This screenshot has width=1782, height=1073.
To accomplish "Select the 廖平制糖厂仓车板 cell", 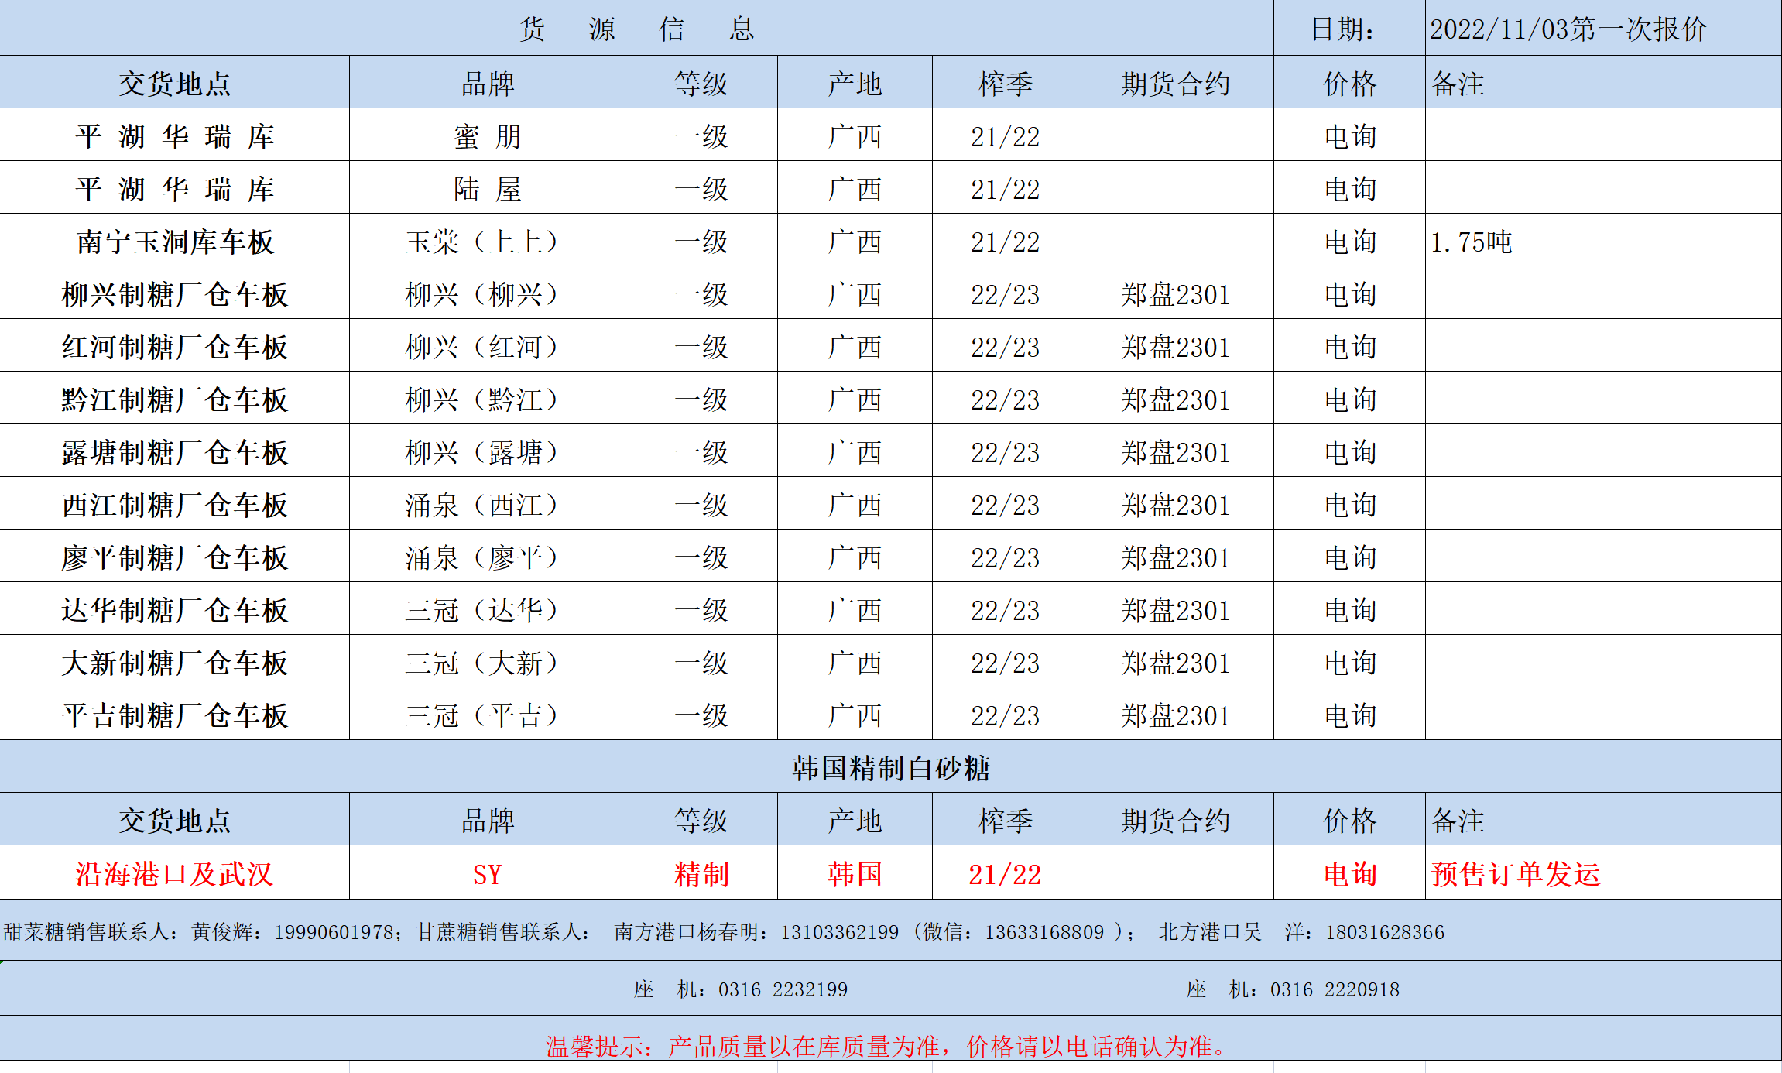I will click(x=174, y=558).
